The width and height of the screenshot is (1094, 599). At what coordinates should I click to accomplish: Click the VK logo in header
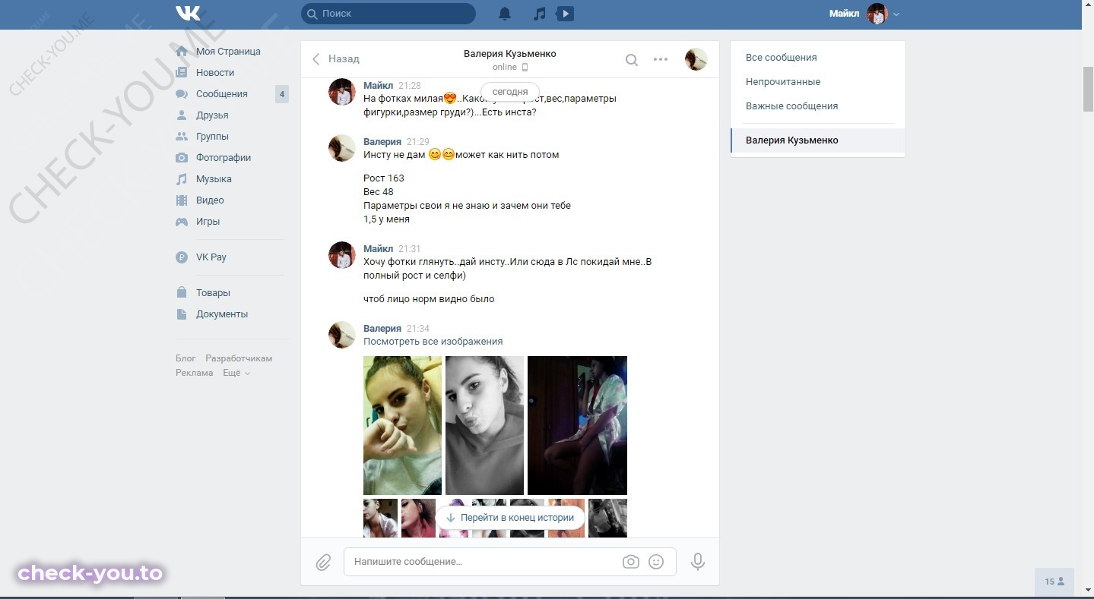(188, 13)
